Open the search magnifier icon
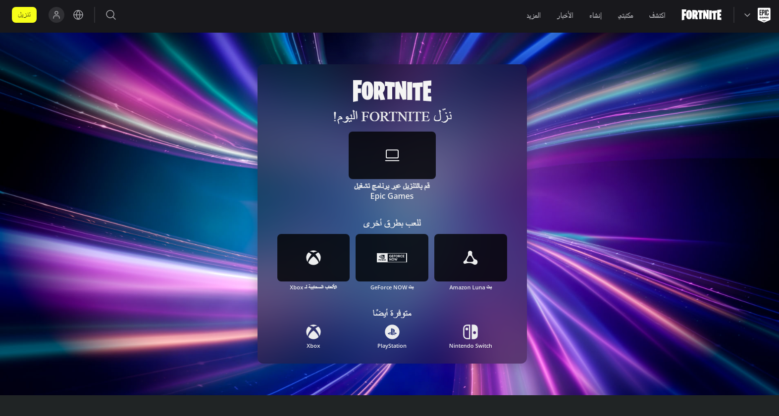This screenshot has width=779, height=416. 111,15
